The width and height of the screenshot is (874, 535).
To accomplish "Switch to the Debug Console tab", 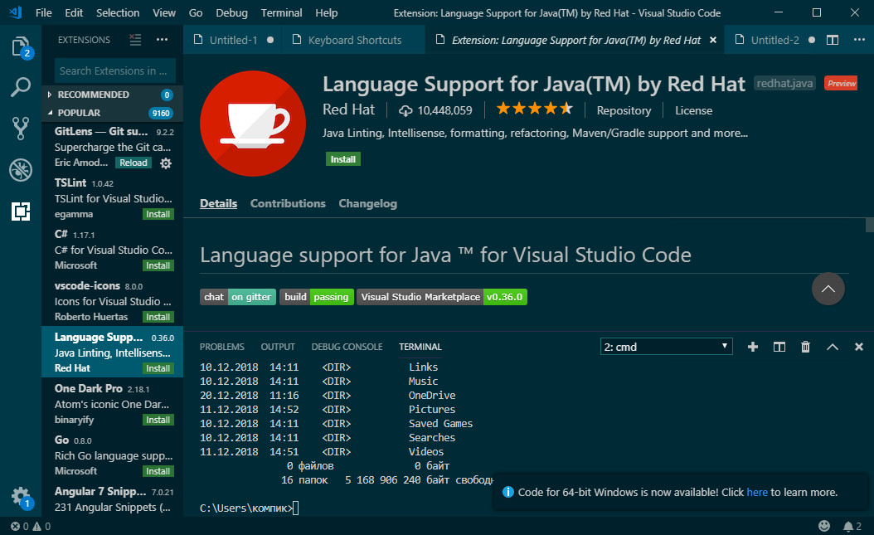I will (x=347, y=347).
